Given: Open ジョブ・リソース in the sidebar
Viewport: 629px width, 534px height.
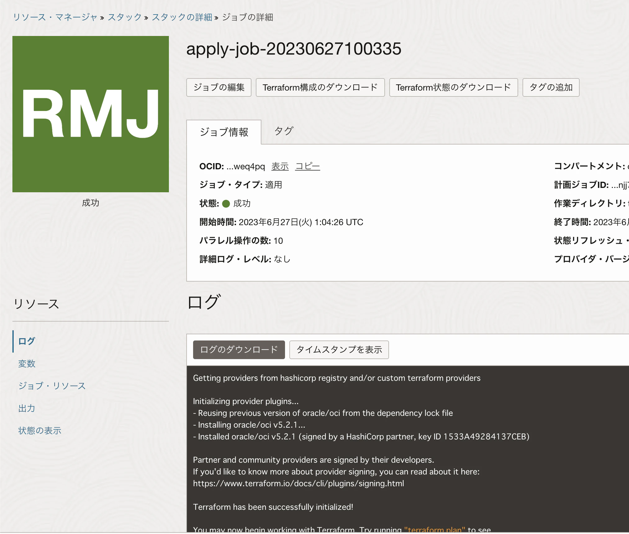Looking at the screenshot, I should (52, 386).
